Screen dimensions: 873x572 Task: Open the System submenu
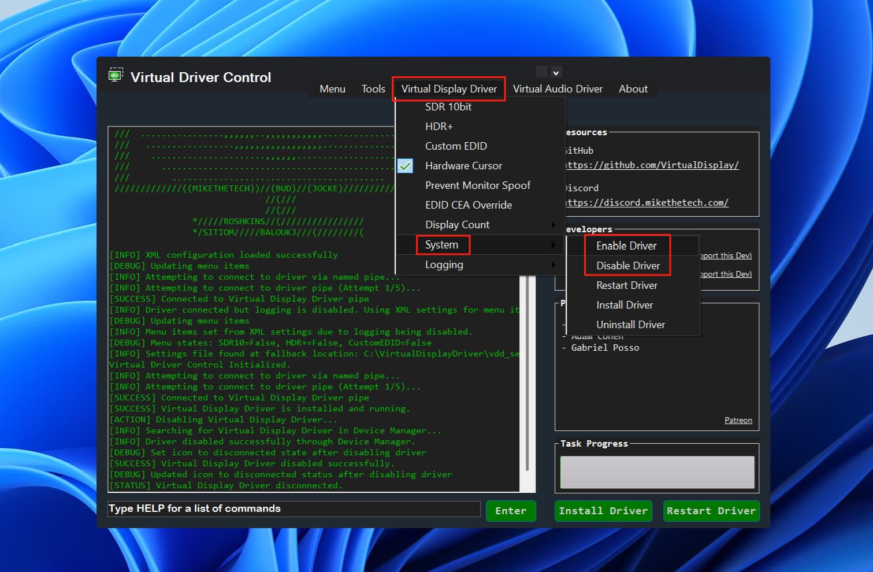coord(442,245)
